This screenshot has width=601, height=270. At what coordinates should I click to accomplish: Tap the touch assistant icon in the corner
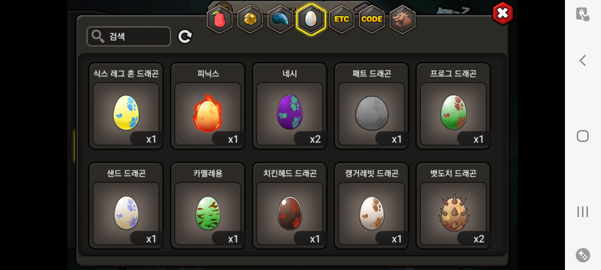[x=583, y=14]
